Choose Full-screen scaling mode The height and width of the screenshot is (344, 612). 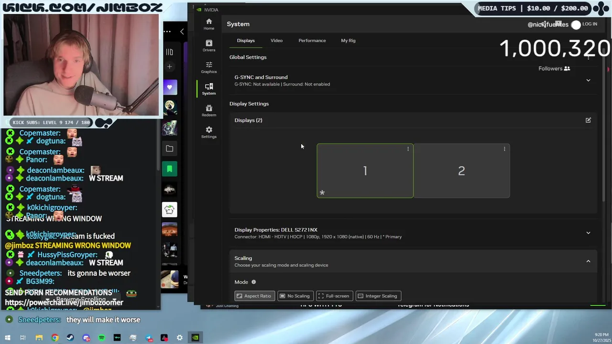coord(335,296)
